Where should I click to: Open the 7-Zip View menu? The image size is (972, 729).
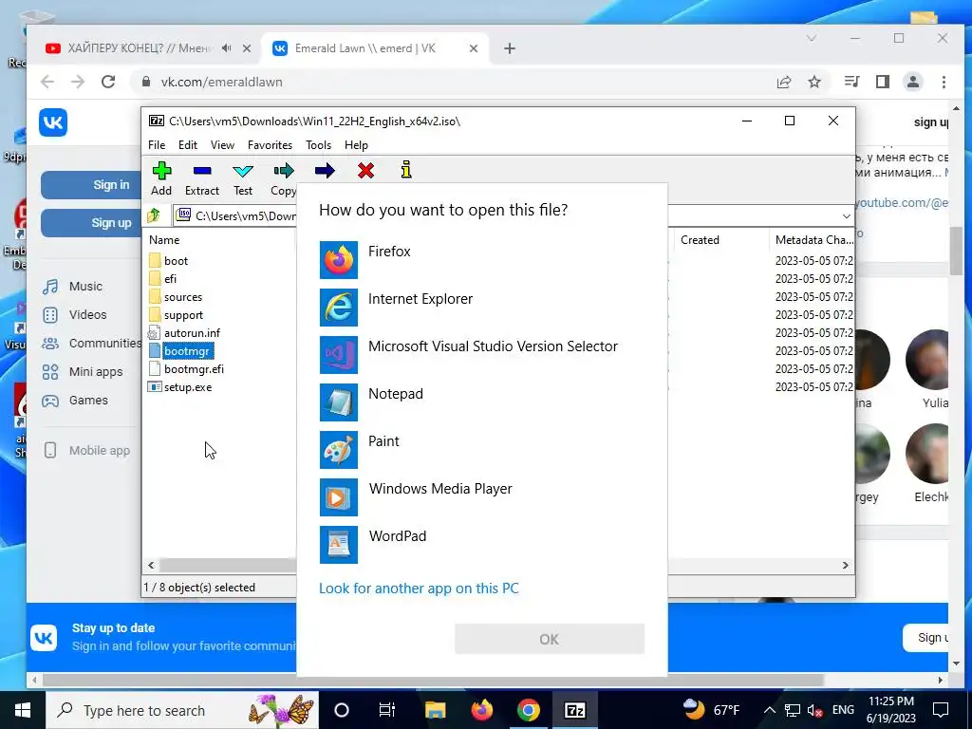(x=222, y=145)
